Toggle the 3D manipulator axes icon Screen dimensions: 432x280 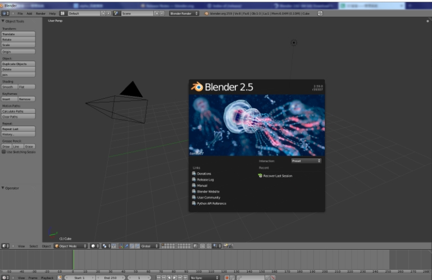coord(121,246)
